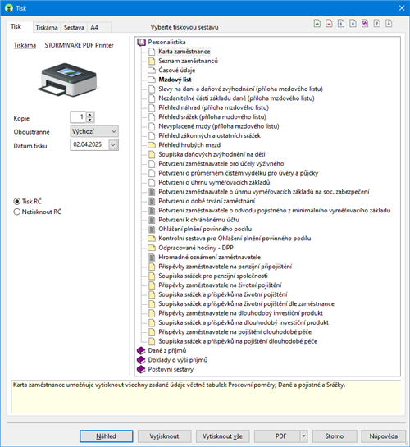Viewport: 410px width, 447px height.
Task: Click the purple book icon beside Poštovní sestavy
Action: point(141,369)
